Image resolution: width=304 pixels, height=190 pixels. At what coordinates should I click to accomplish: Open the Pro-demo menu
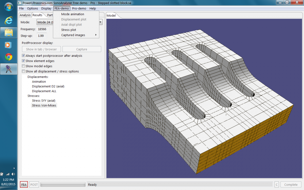coord(79,8)
